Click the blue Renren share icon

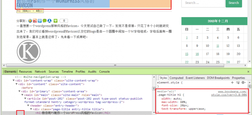[x=50, y=21]
